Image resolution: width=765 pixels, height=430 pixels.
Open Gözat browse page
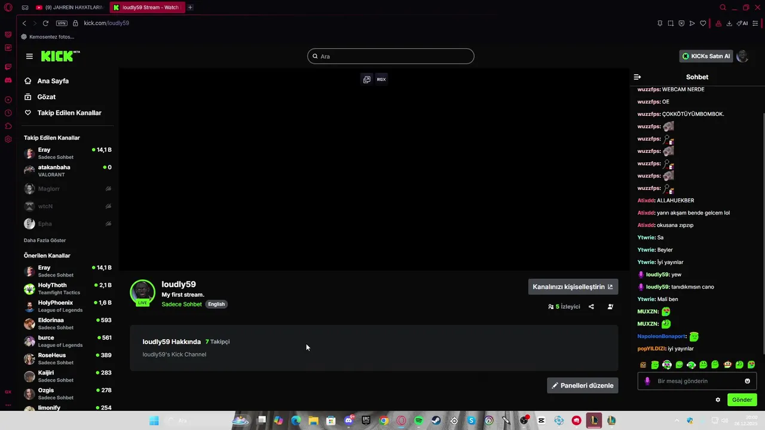[x=47, y=97]
